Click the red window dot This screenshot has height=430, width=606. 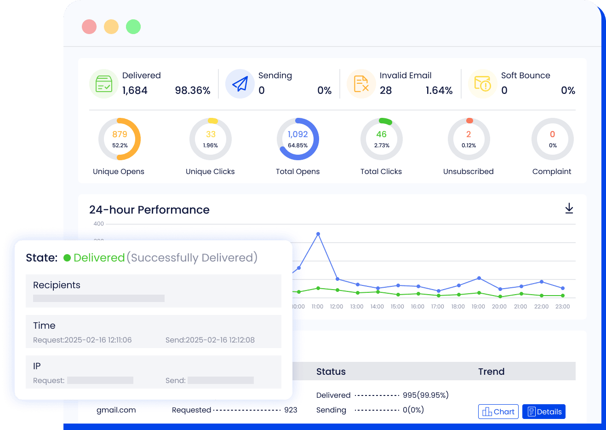tap(89, 27)
